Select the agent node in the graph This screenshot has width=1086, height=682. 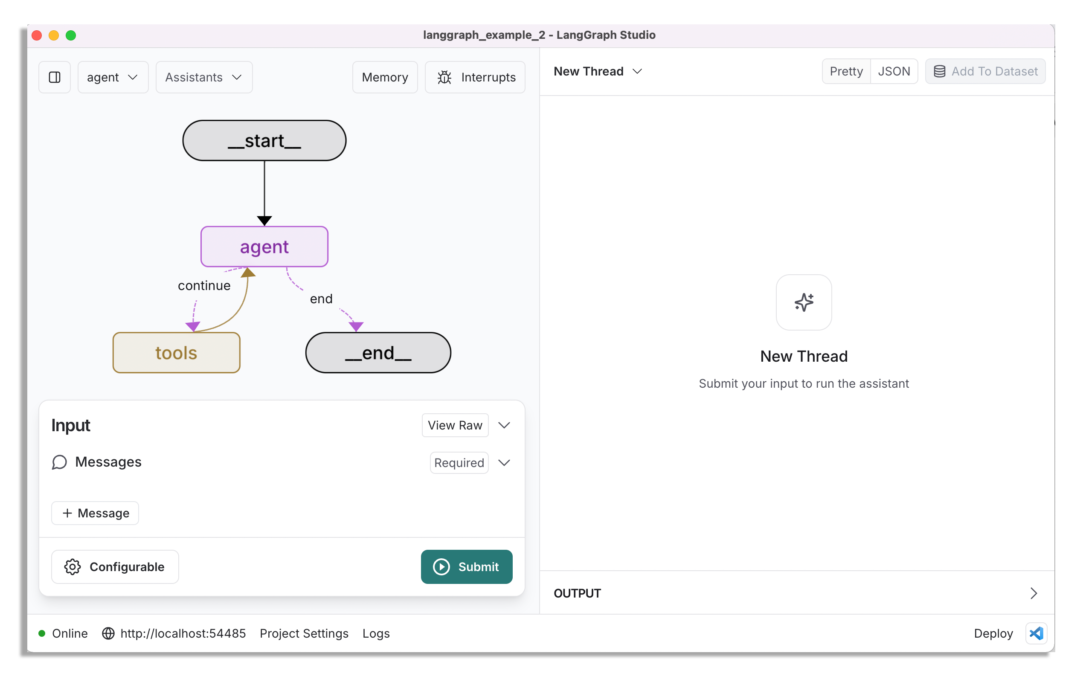264,247
